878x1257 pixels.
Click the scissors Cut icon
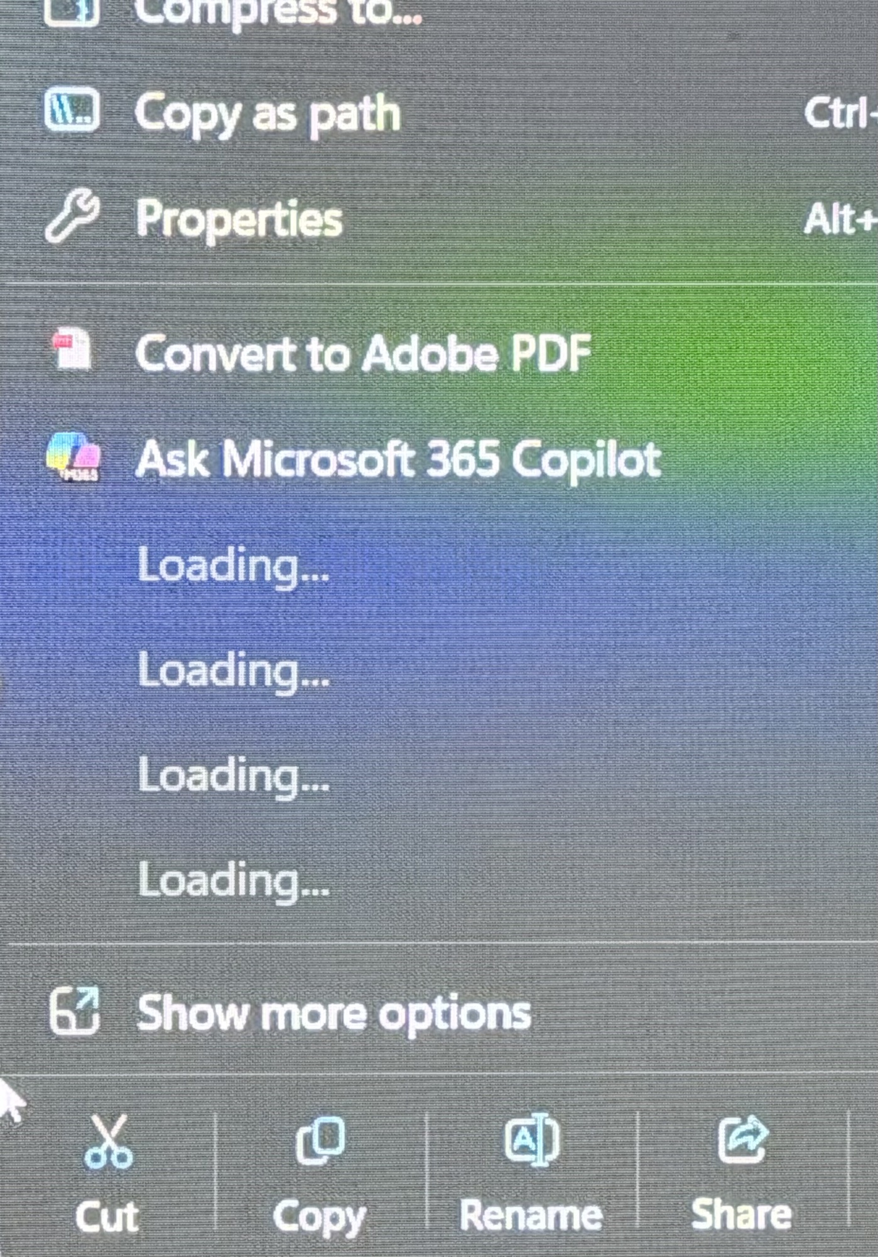click(109, 1141)
